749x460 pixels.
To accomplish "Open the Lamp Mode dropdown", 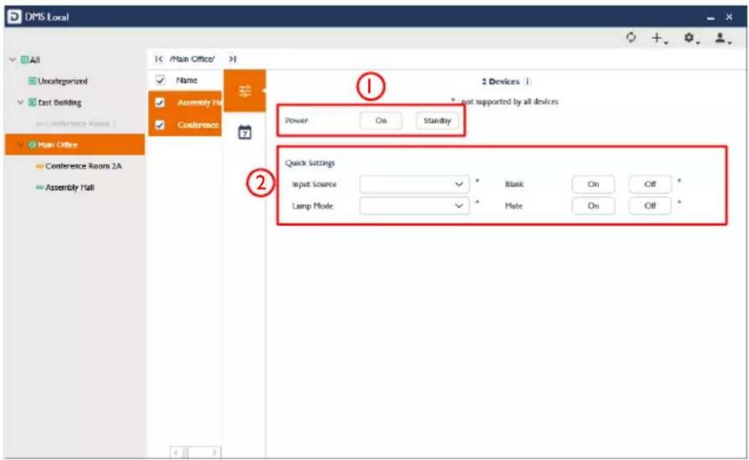I will (414, 206).
